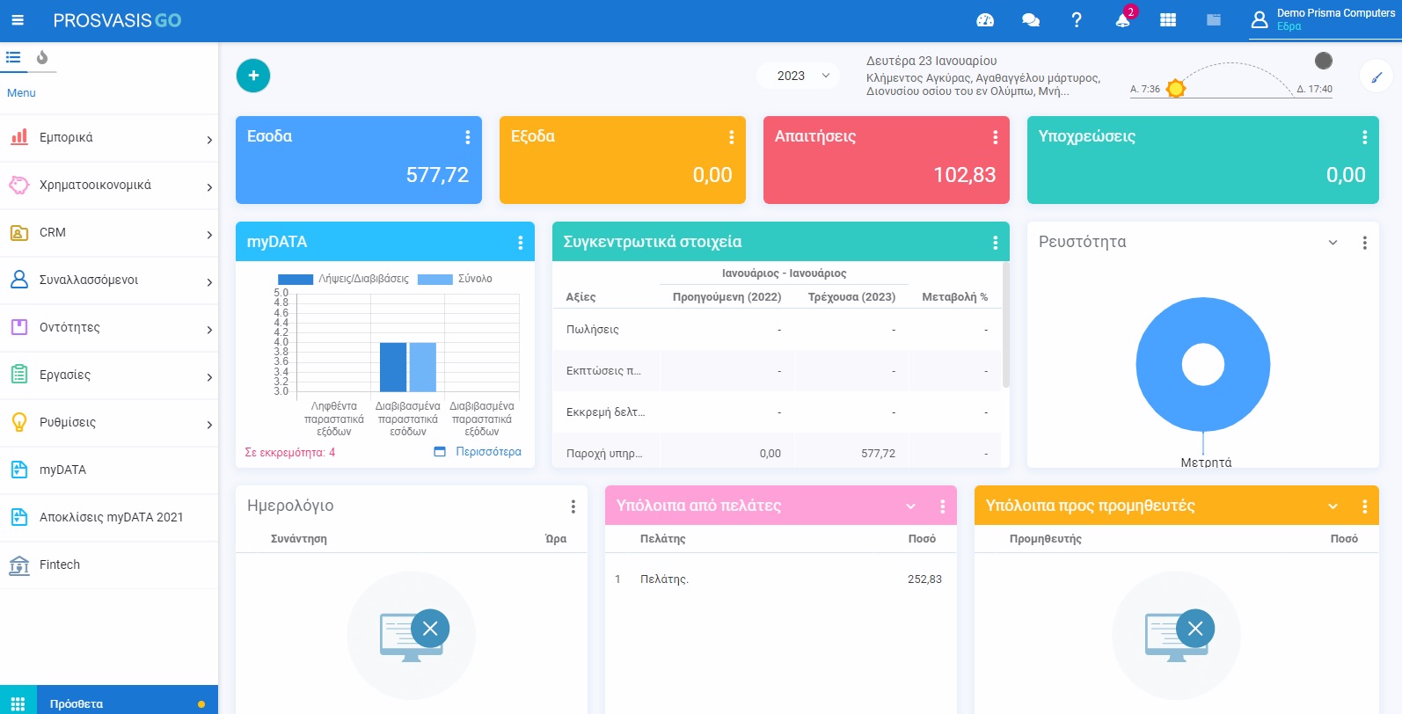This screenshot has height=714, width=1402.
Task: Open options menu of Εσοδα card
Action: (467, 137)
